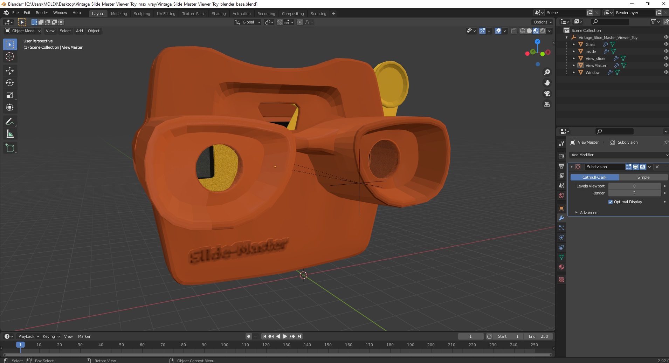Screen dimensions: 669x363
Task: Activate the Transform tool
Action: [10, 108]
